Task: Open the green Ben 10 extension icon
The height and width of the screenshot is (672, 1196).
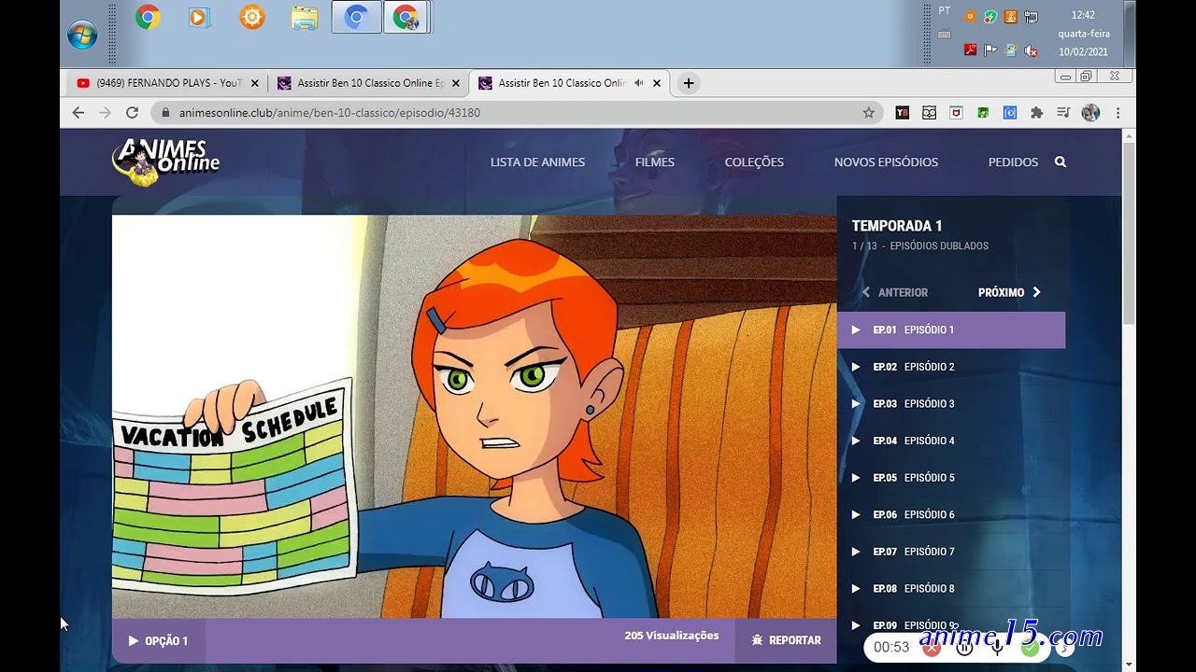Action: coord(983,113)
